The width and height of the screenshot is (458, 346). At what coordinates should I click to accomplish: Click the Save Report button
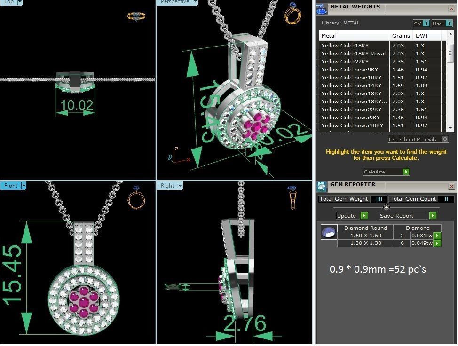(x=408, y=215)
